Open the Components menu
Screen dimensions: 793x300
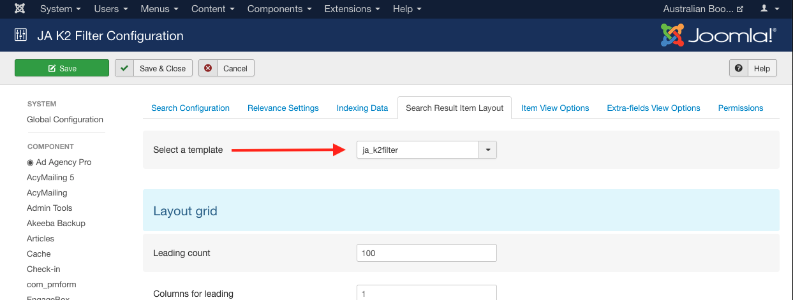pos(279,9)
